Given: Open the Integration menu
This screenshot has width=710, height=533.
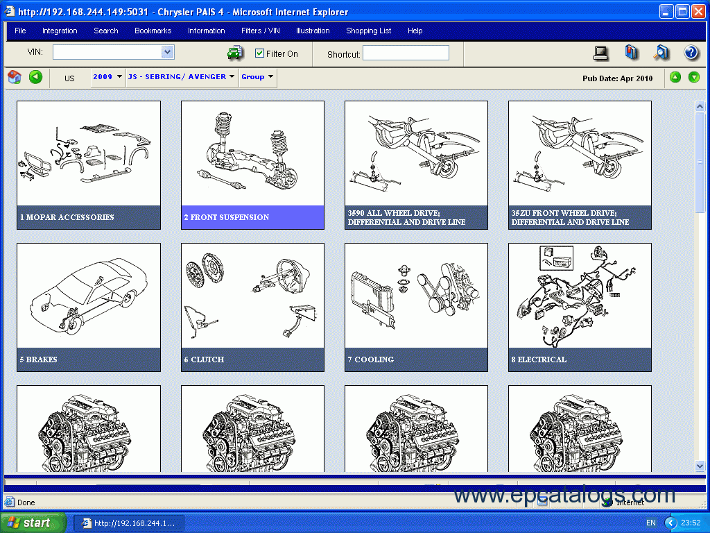Looking at the screenshot, I should [x=60, y=31].
